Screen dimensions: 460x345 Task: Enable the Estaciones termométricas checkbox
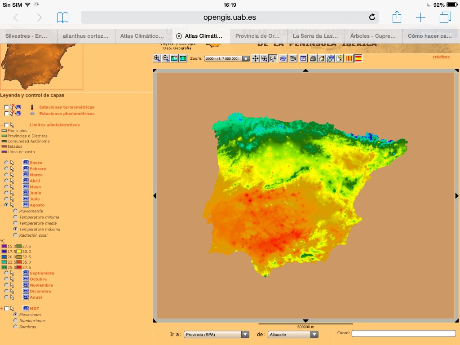(6, 107)
